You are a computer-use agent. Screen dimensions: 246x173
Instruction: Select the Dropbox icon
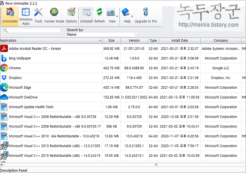pyautogui.click(x=4, y=78)
